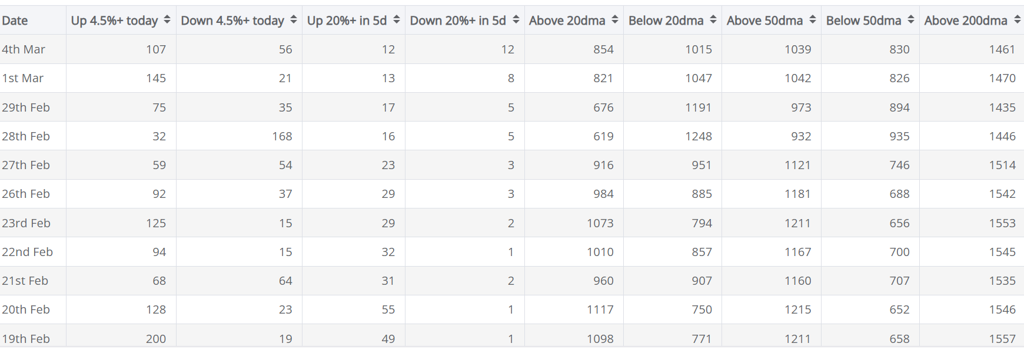The width and height of the screenshot is (1024, 350).
Task: Click the Below 50dma sort arrows
Action: tap(911, 20)
